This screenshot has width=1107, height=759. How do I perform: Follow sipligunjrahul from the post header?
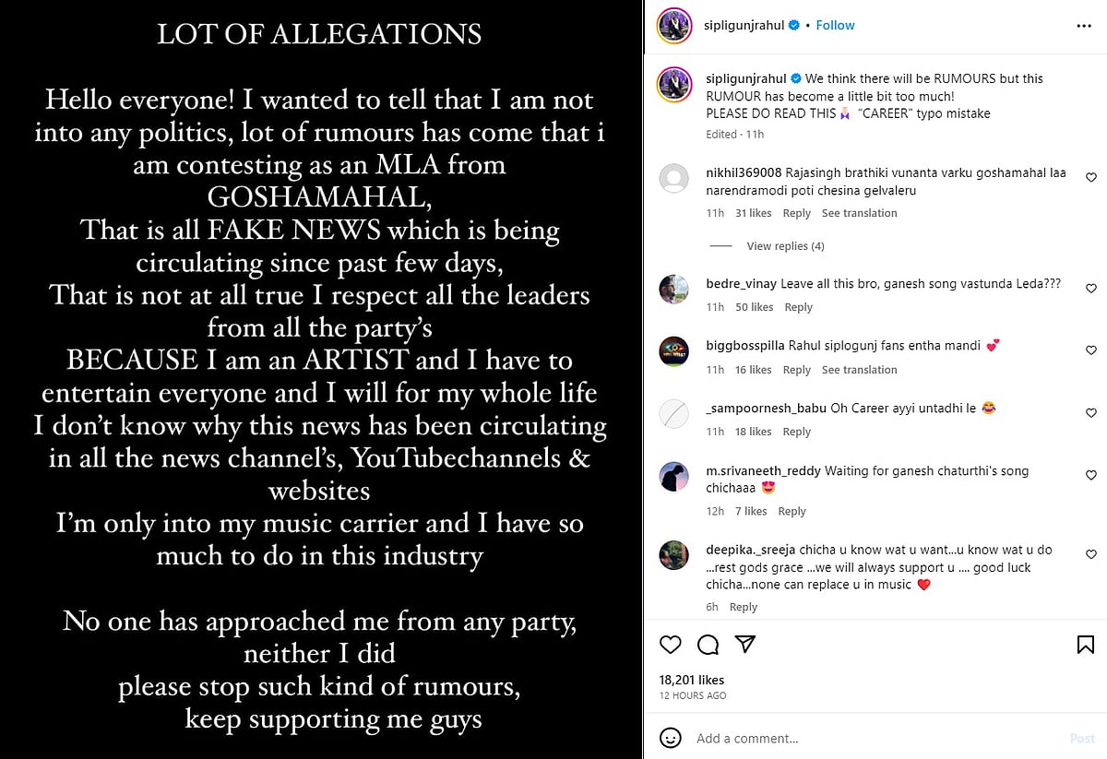click(x=835, y=26)
